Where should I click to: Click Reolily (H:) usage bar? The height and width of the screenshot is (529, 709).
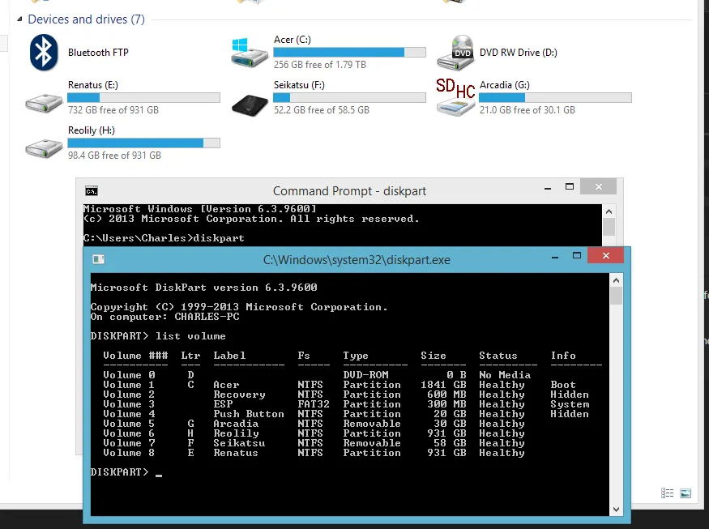click(x=143, y=143)
